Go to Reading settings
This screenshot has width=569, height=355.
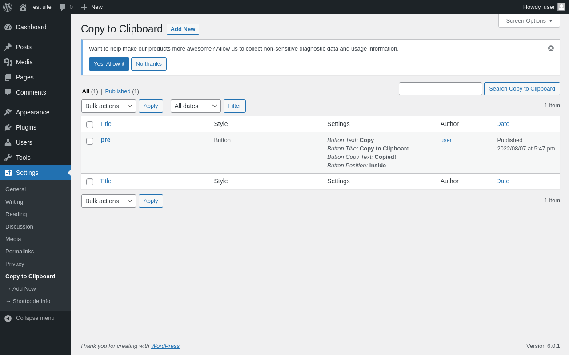point(16,214)
